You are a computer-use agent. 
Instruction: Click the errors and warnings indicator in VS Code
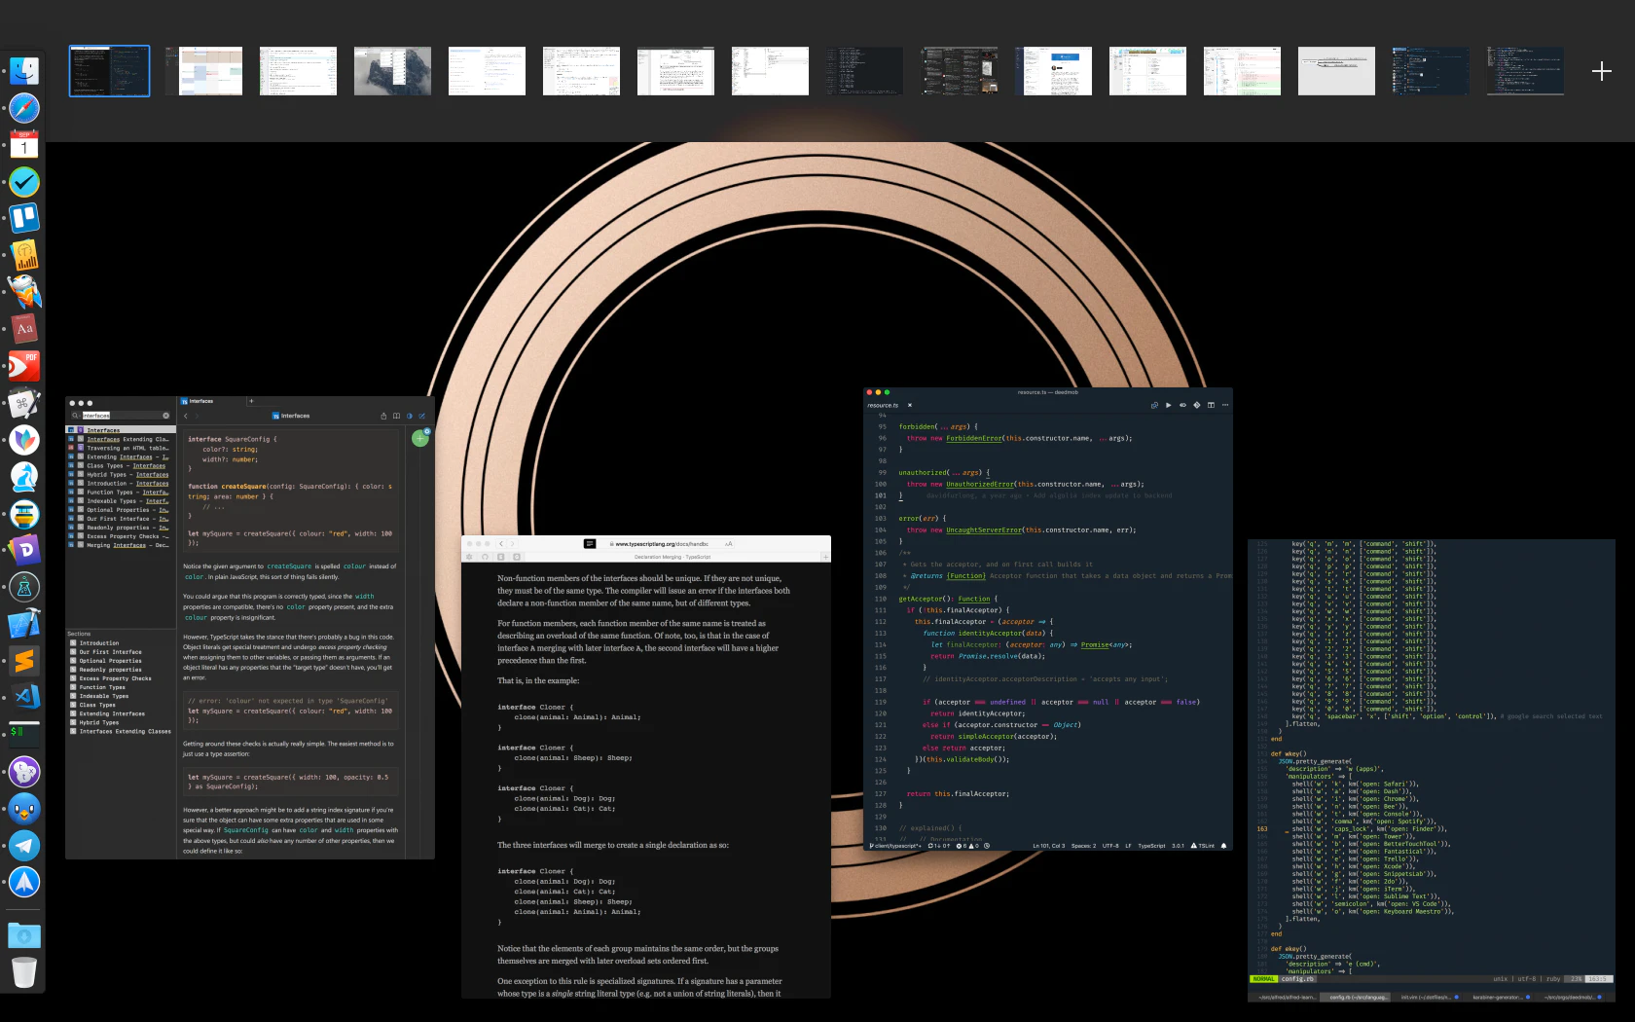[x=968, y=846]
